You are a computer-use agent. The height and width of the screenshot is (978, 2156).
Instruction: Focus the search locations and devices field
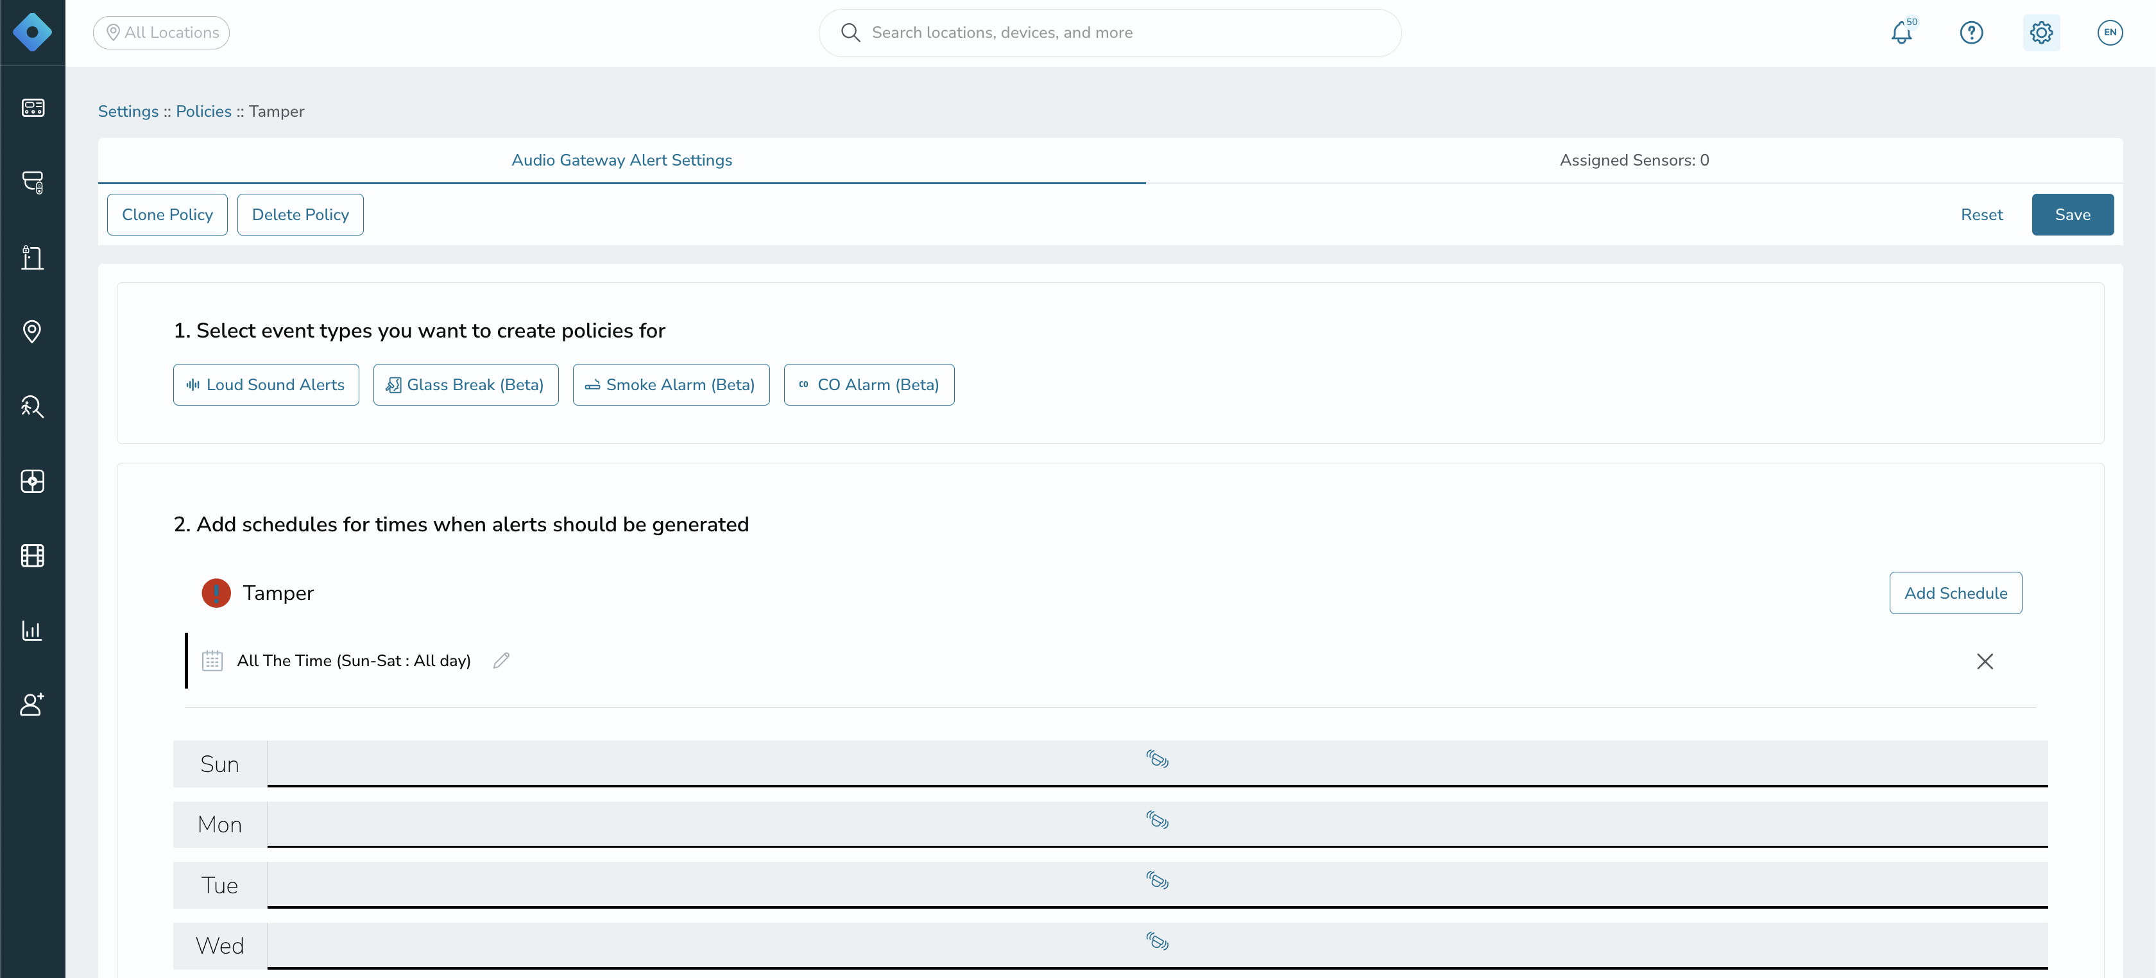click(x=1110, y=33)
